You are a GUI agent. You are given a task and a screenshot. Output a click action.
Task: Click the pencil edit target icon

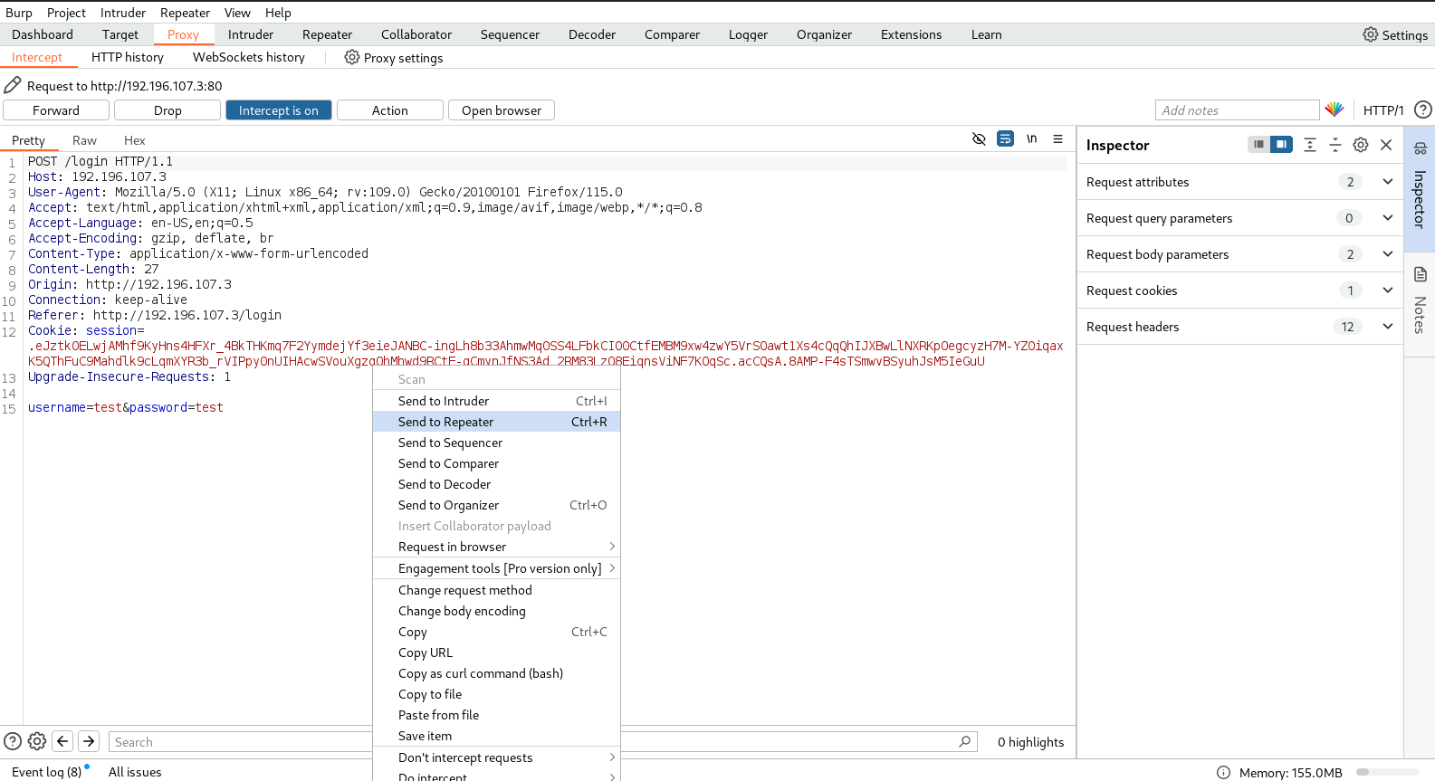coord(13,85)
